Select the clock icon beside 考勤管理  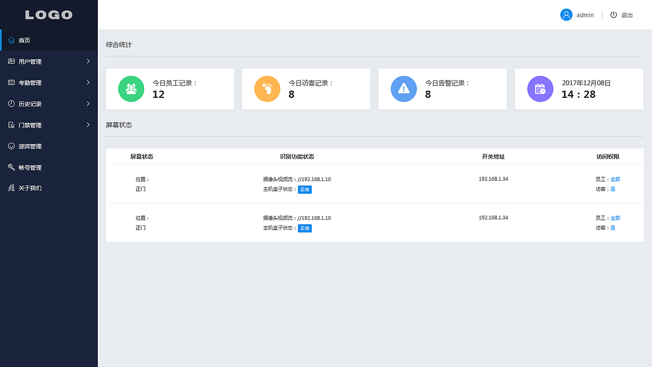pos(11,82)
